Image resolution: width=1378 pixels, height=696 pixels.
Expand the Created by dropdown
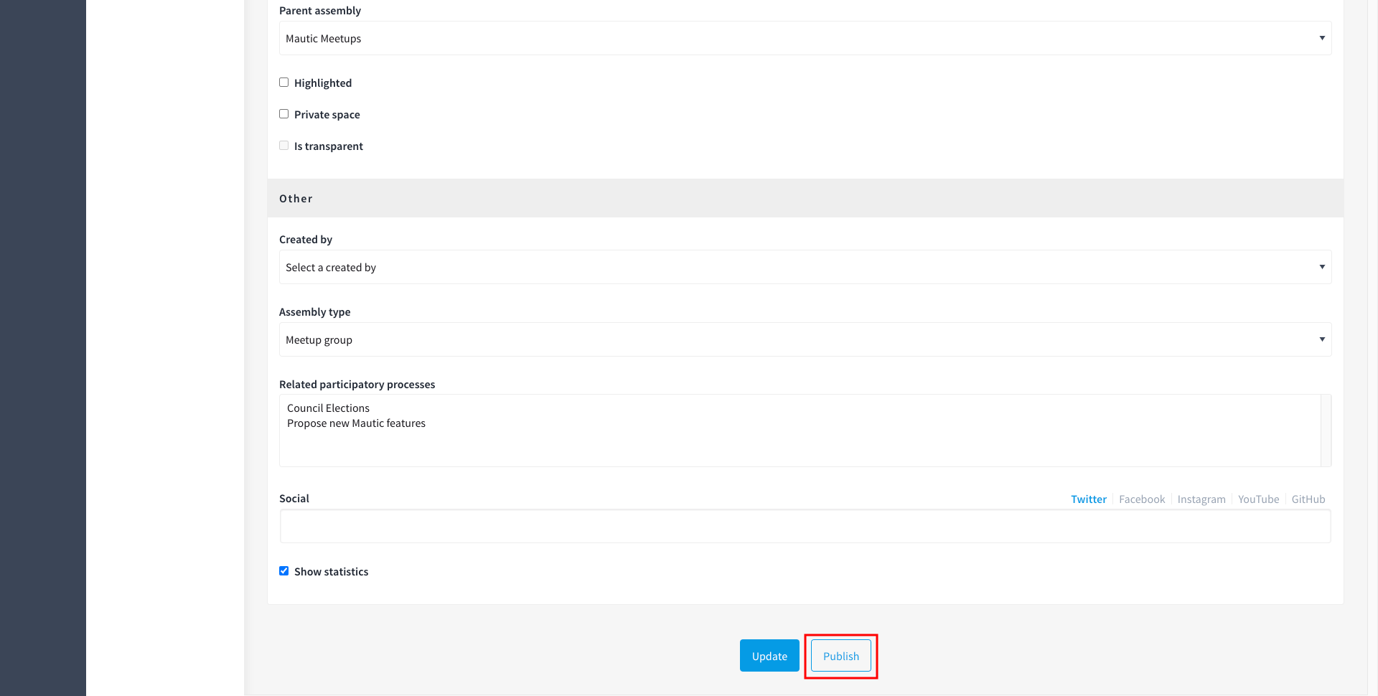point(804,267)
